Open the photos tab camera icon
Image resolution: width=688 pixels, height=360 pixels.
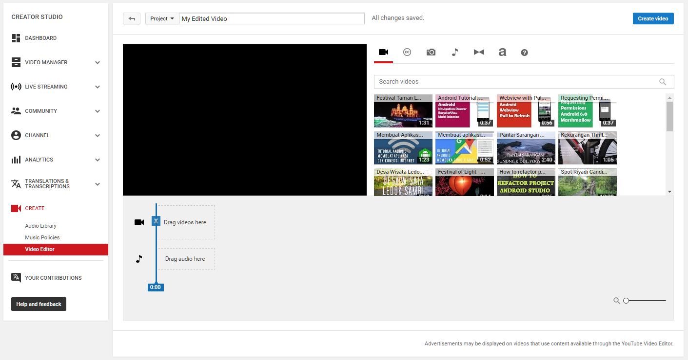[x=431, y=52]
